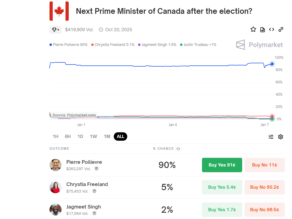Click the embed code icon
Image resolution: width=292 pixels, height=219 pixels.
tap(272, 29)
